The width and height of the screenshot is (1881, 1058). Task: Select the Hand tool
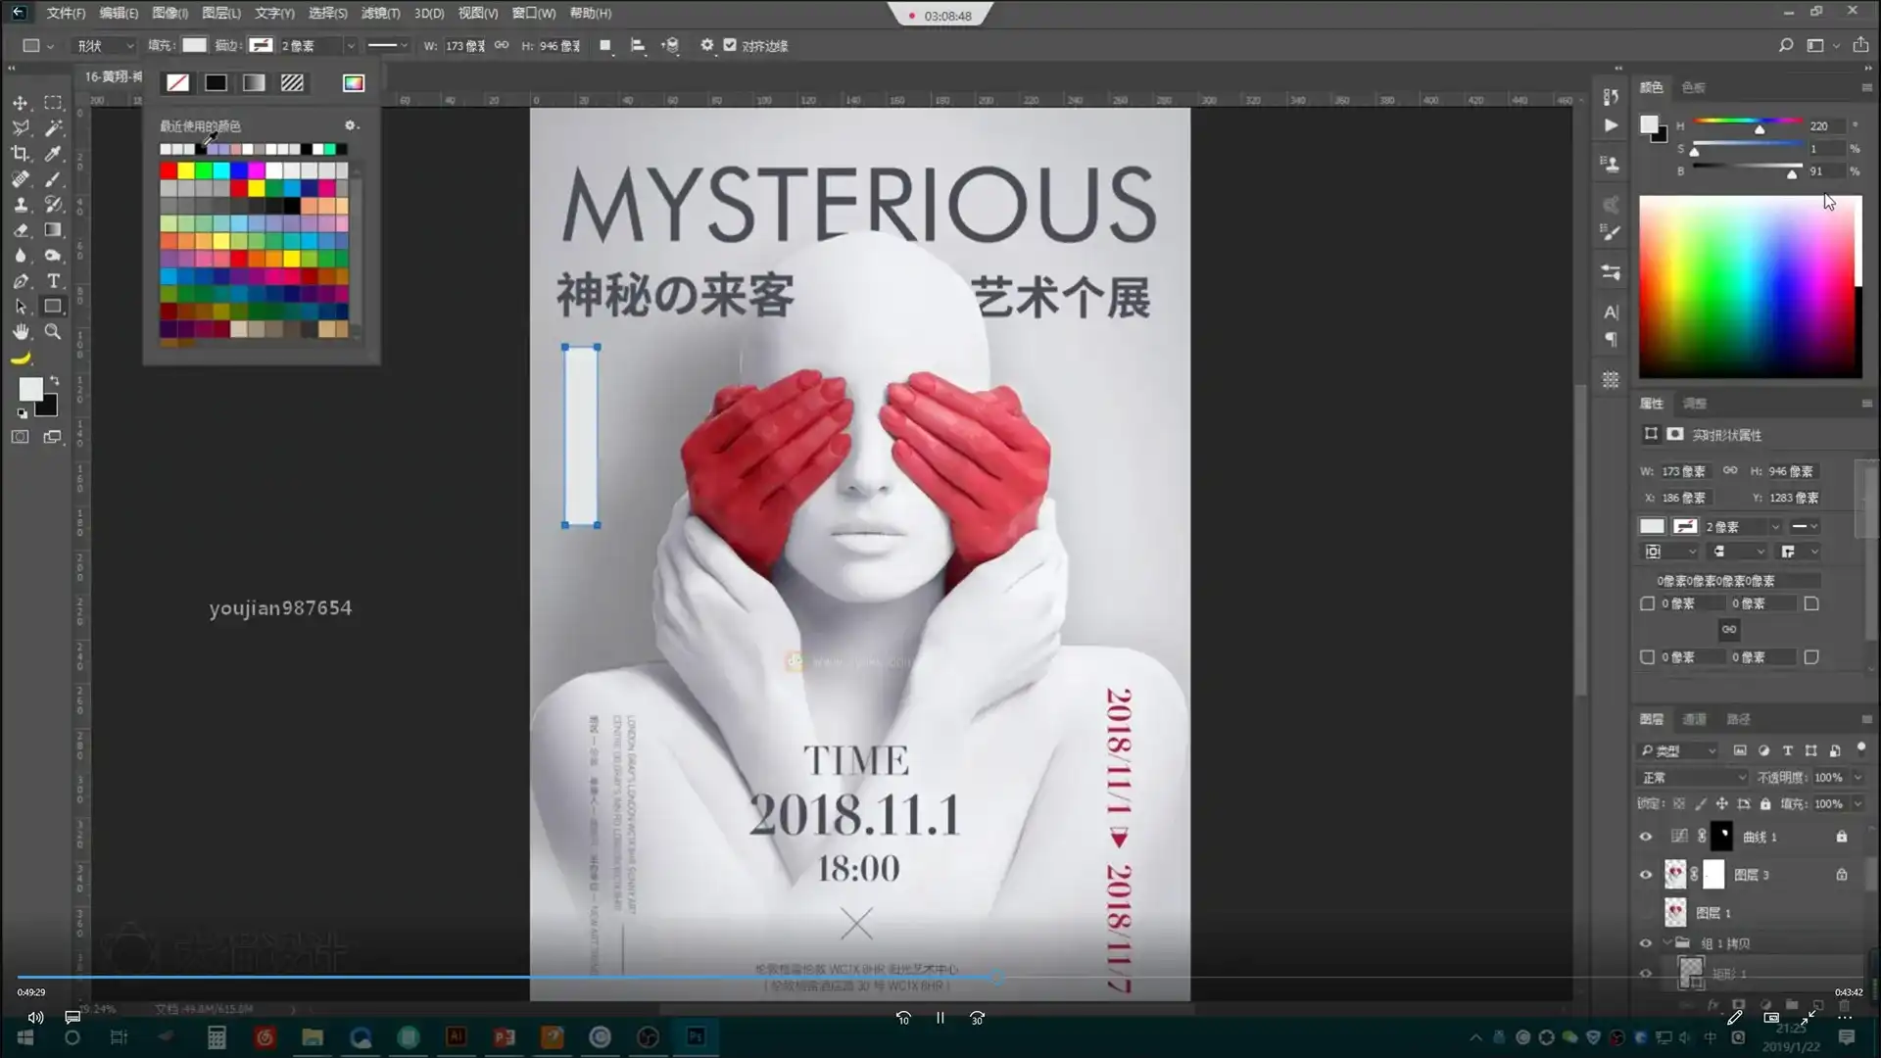point(20,331)
